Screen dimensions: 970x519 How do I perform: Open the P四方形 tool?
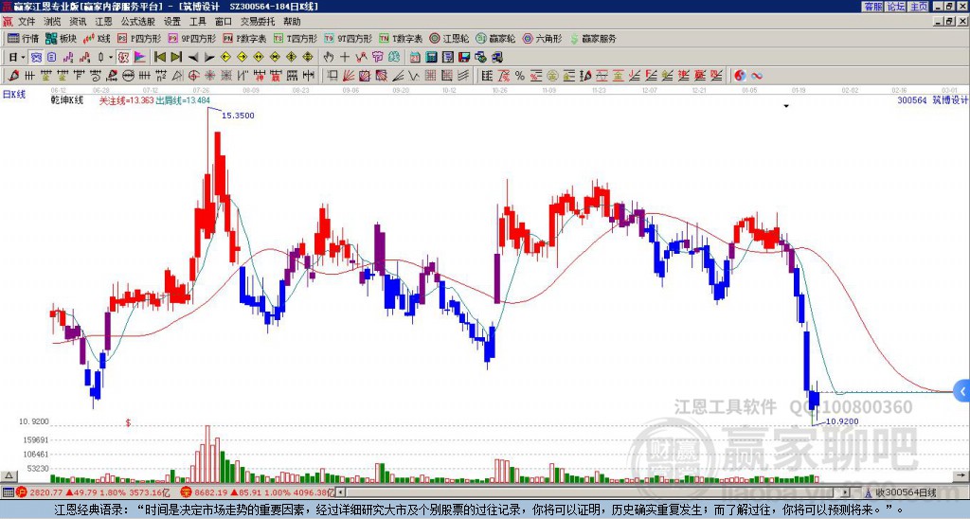coord(139,38)
